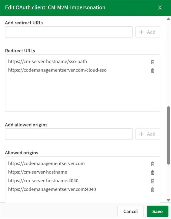
Task: Select the codemanagementserver.com/cloud-sso redirect entry
Action: (x=57, y=70)
